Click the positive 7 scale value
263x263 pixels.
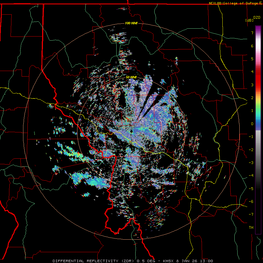click(252, 33)
